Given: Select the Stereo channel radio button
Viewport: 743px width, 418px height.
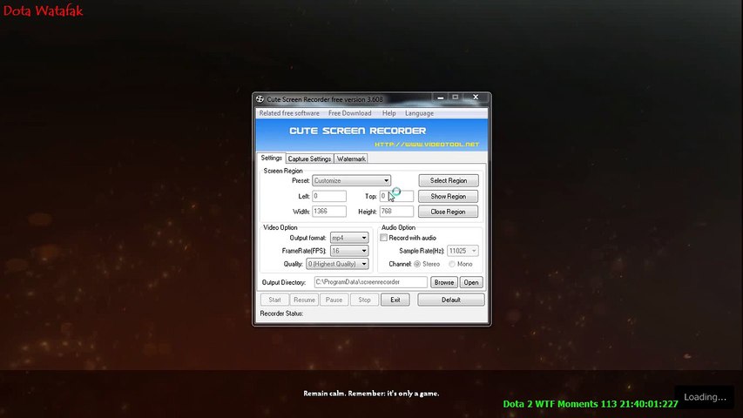Looking at the screenshot, I should [417, 264].
